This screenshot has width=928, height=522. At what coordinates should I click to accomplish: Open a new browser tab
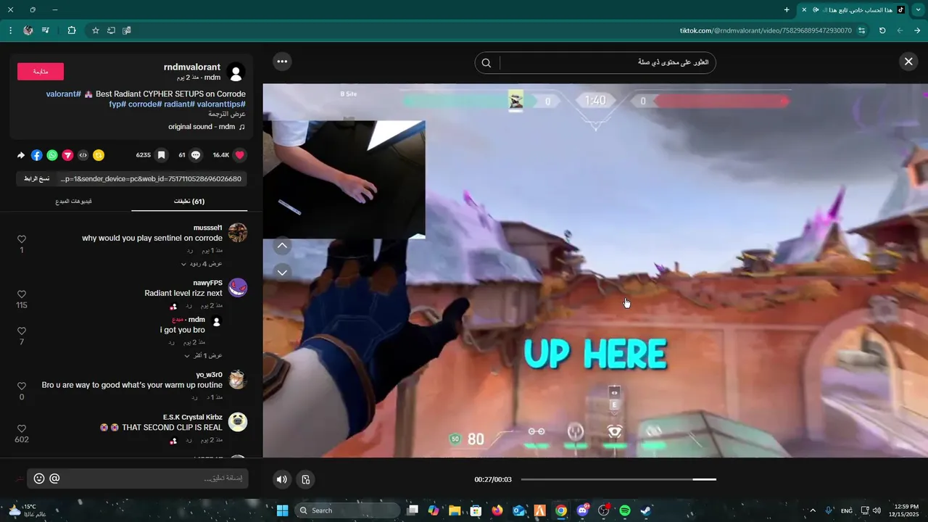click(x=787, y=9)
